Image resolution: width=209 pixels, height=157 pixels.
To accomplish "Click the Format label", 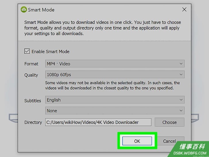I will pyautogui.click(x=31, y=64).
